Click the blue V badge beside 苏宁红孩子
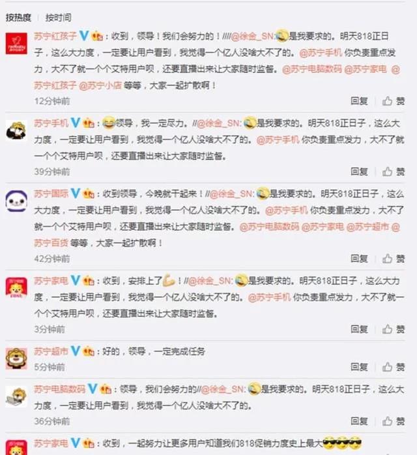417x455 pixels. 84,36
